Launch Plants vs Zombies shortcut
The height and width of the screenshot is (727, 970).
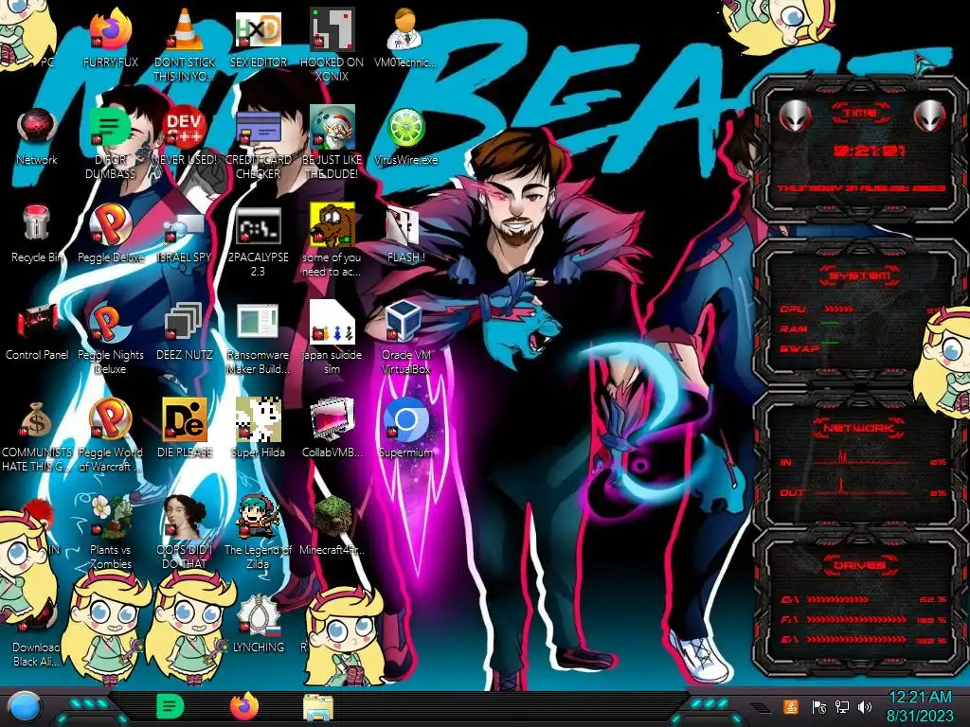tap(111, 517)
